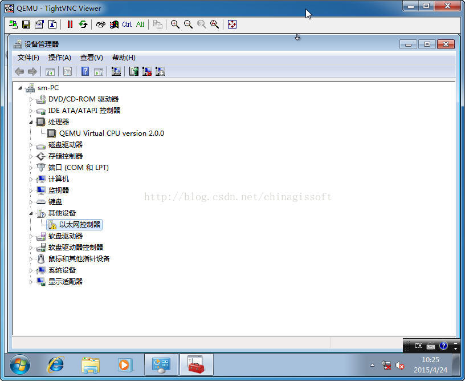Refresh the remote screen
This screenshot has height=381, width=465.
tap(83, 25)
